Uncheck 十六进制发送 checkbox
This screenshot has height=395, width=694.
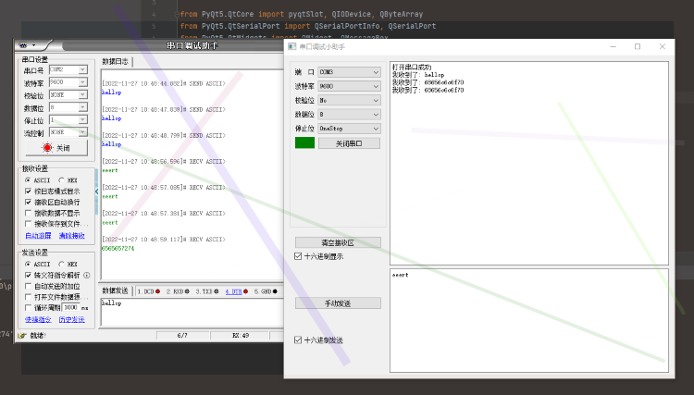298,340
